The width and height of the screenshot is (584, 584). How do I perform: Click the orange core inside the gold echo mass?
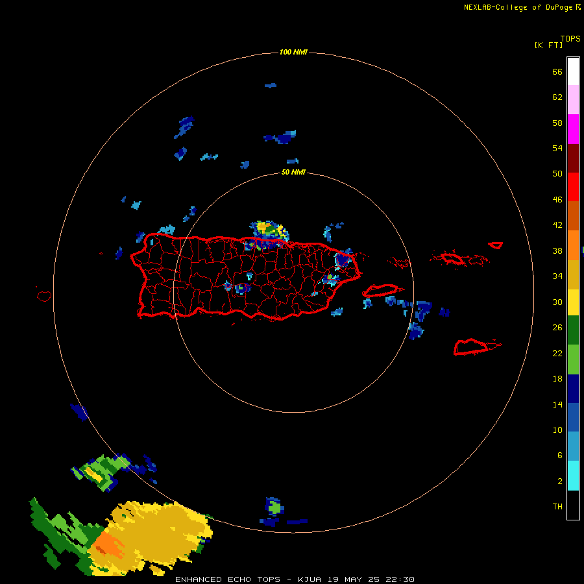tap(107, 546)
